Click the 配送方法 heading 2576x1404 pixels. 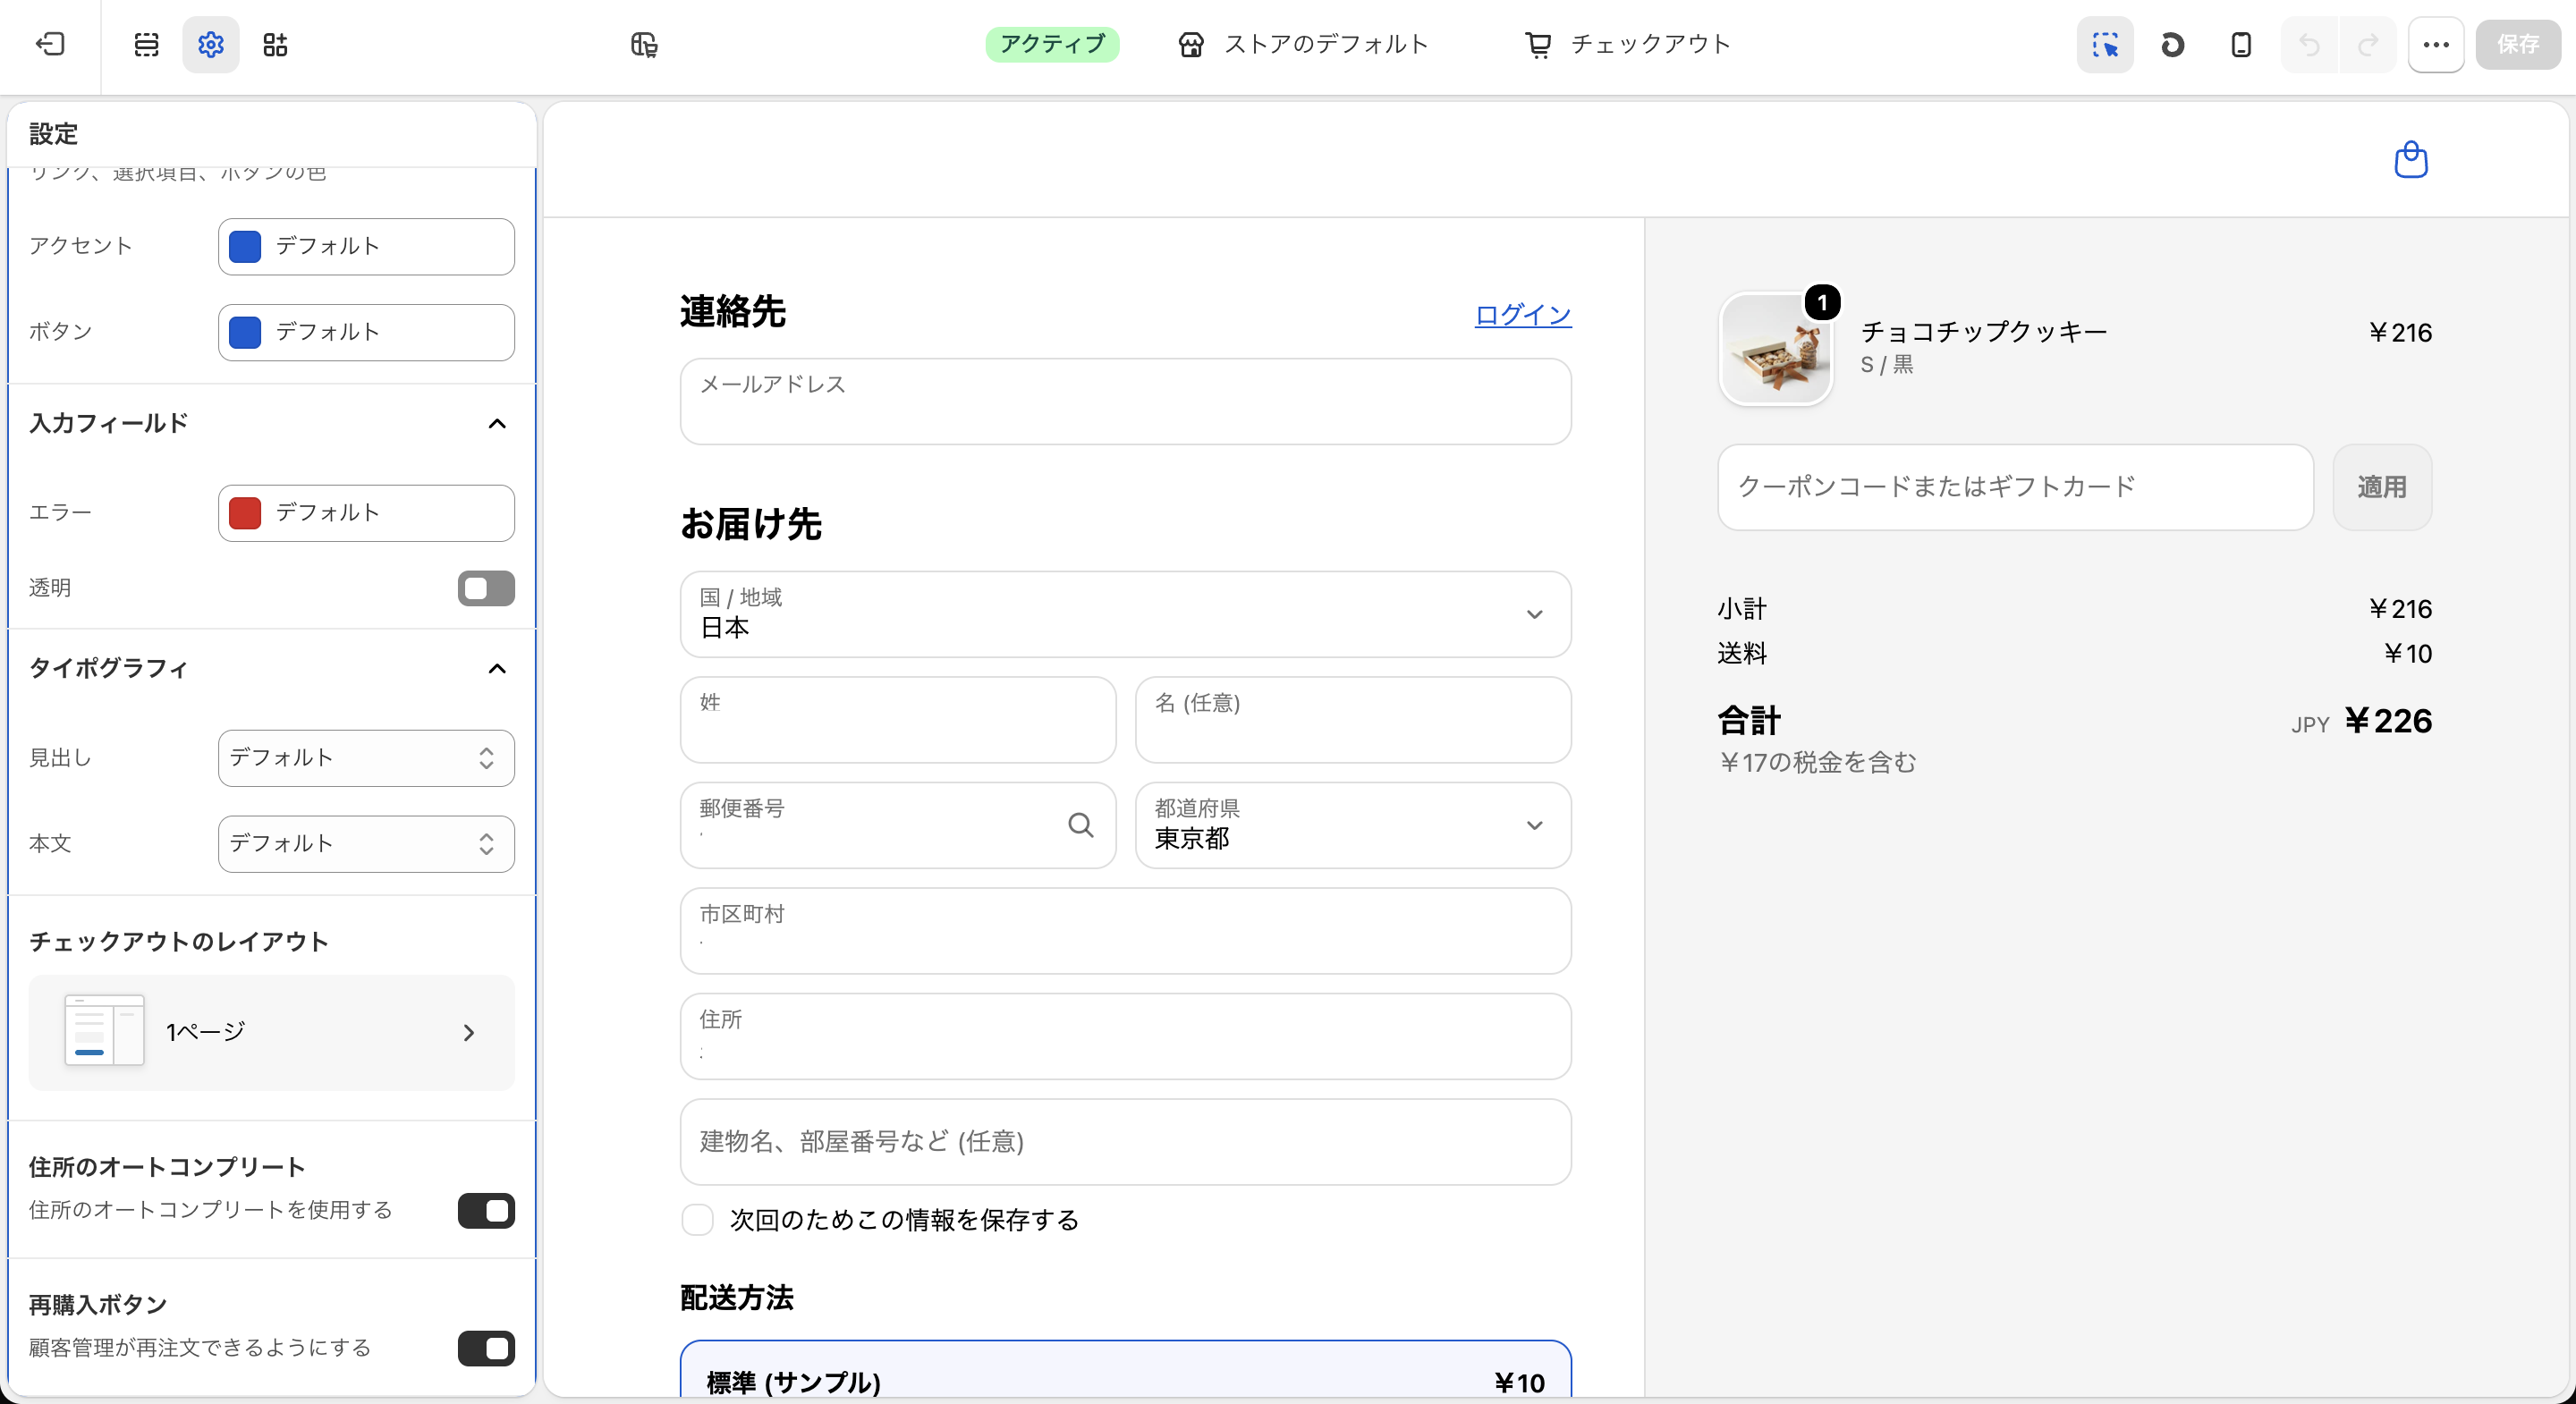click(736, 1298)
